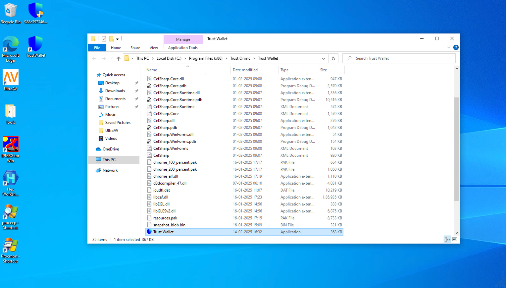The width and height of the screenshot is (506, 288).
Task: Click the Up directory arrow
Action: pyautogui.click(x=119, y=59)
